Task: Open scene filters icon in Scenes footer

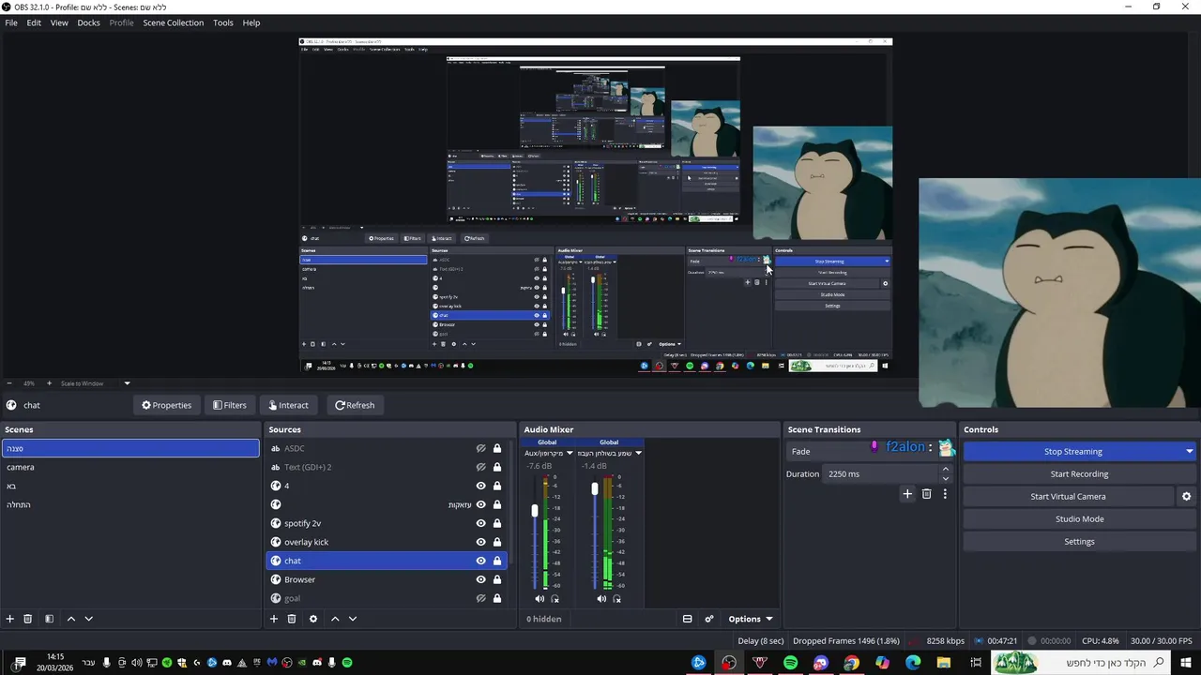Action: tap(49, 619)
